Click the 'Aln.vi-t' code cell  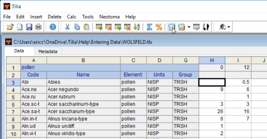pos(34,133)
